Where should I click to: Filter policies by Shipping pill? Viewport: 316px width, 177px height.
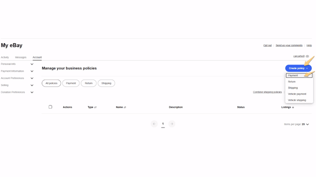[x=107, y=83]
